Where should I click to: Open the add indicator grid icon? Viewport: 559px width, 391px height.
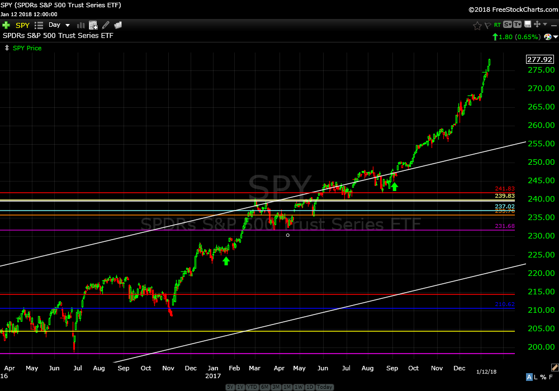coord(93,25)
